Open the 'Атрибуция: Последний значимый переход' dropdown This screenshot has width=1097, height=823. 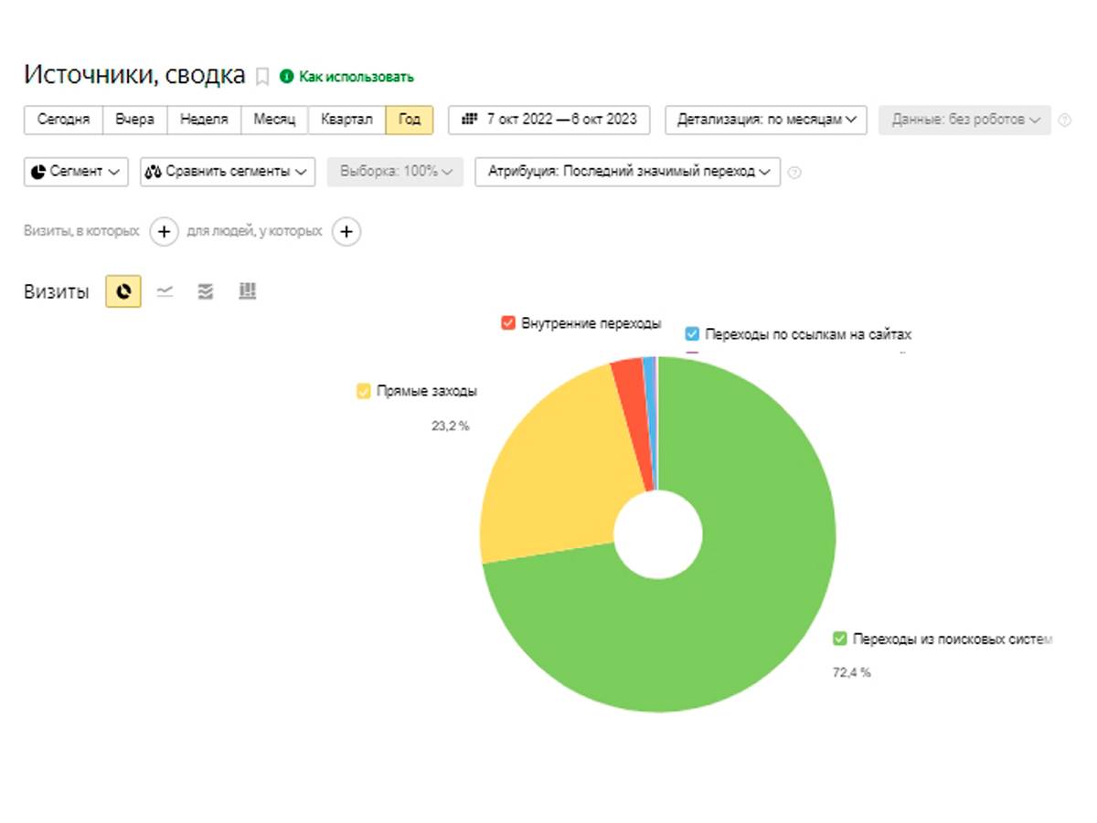point(627,172)
